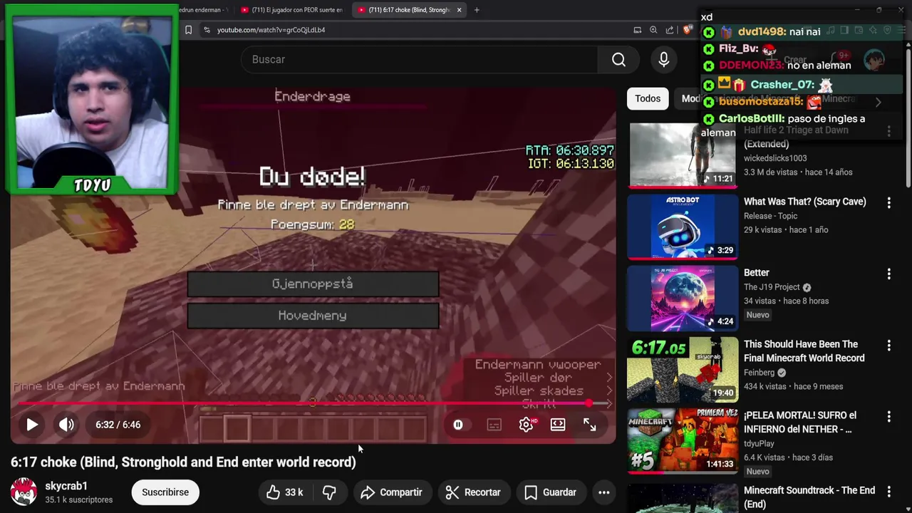Open the Compartir share dialog

click(x=391, y=492)
